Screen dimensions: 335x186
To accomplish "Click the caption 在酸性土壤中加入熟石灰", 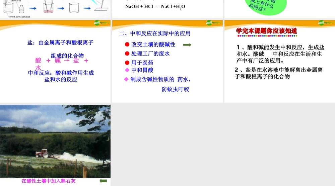I will pyautogui.click(x=49, y=181).
